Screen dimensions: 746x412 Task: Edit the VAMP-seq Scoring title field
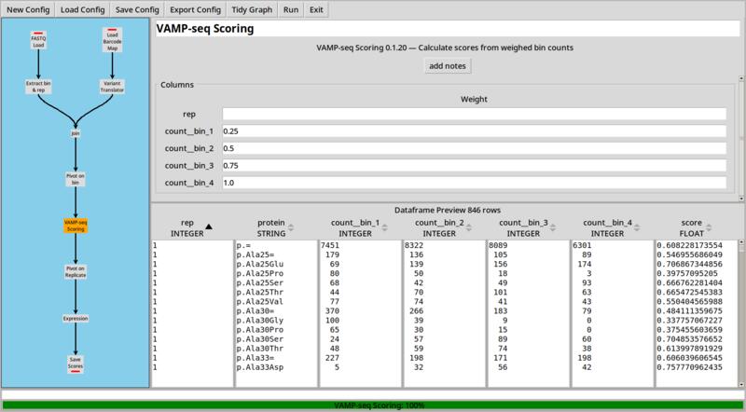point(448,29)
